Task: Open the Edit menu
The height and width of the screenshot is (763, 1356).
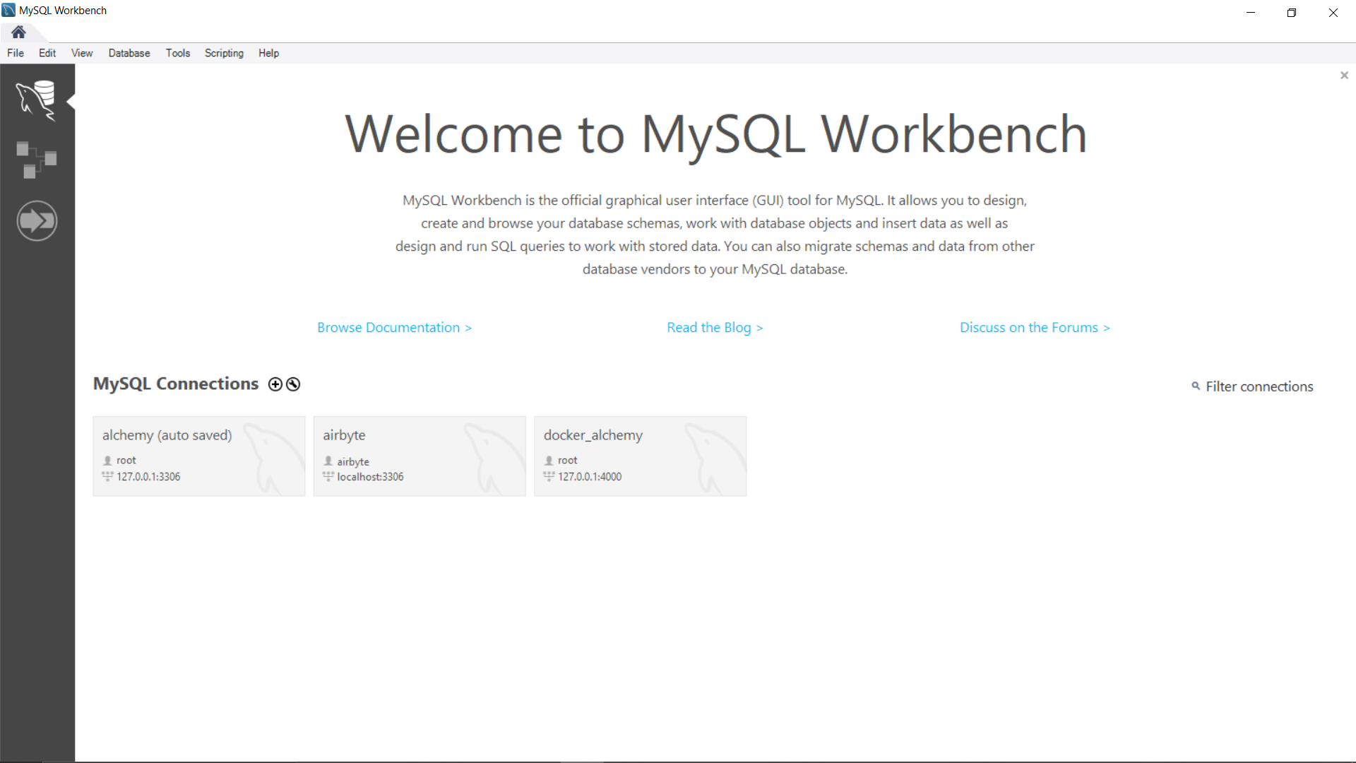Action: [47, 53]
